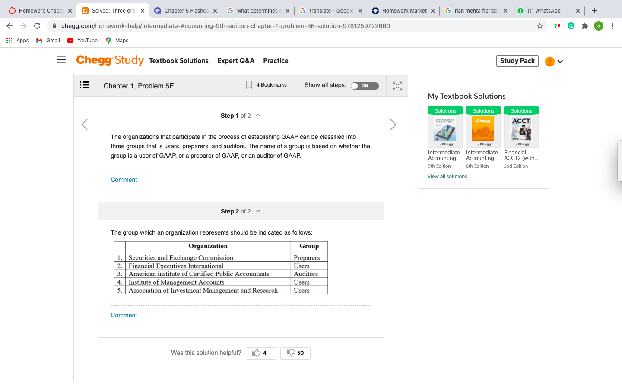Go to the previous problem arrow
Screen dimensions: 622x388
(85, 125)
